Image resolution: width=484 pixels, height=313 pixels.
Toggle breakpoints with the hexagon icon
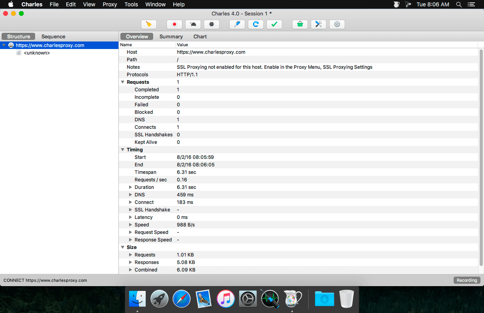click(x=212, y=25)
